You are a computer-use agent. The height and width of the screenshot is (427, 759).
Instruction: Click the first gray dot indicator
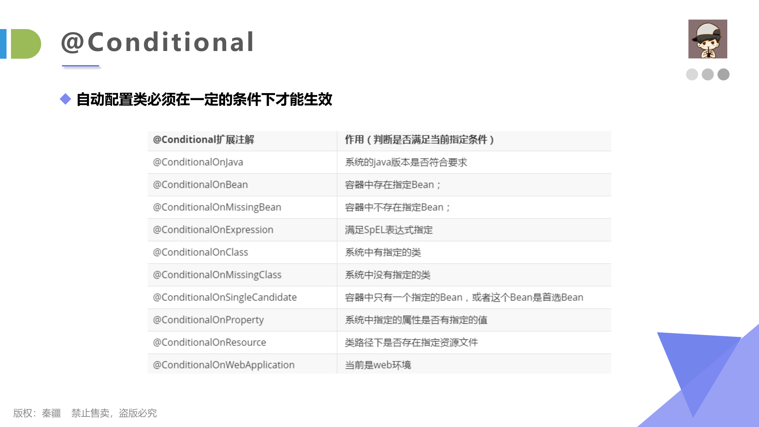coord(692,75)
